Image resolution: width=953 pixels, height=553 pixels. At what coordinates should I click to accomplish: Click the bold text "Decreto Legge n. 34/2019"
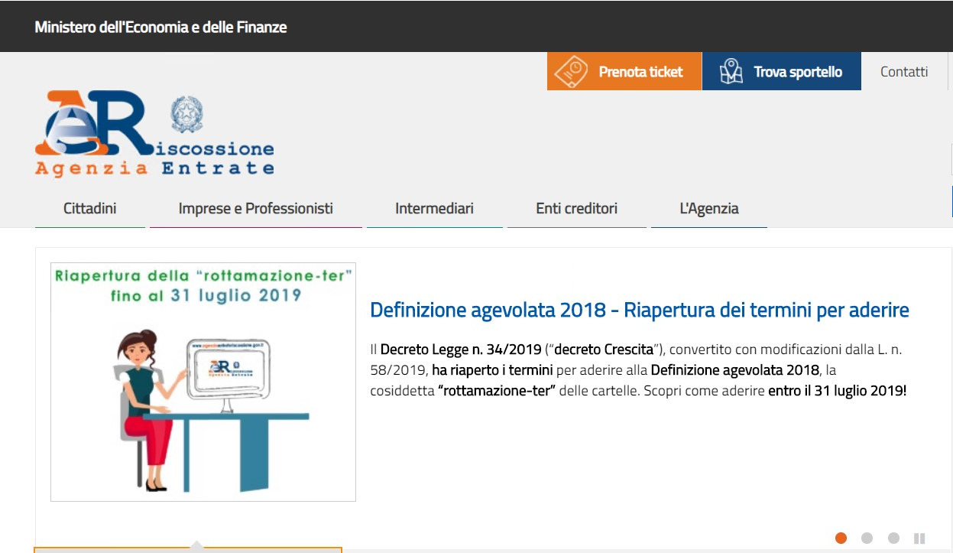pos(461,350)
